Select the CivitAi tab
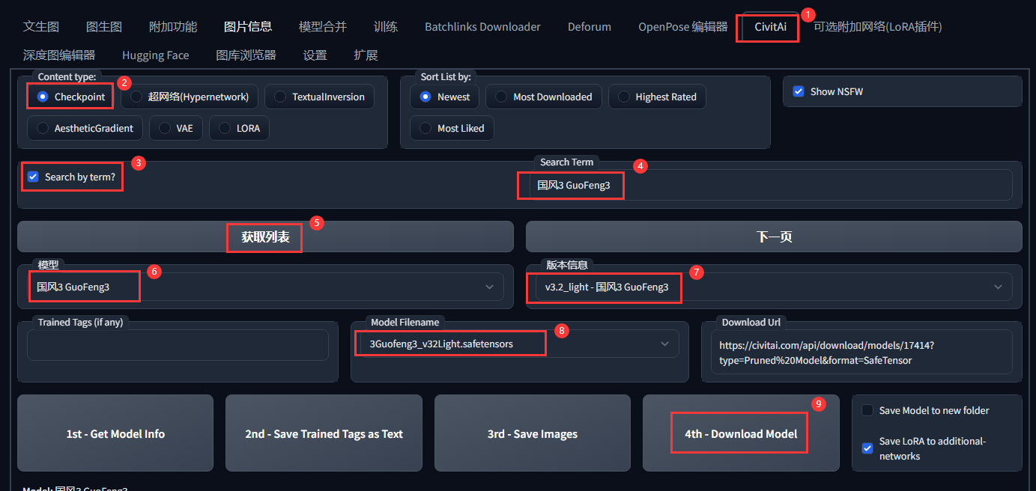Viewport: 1036px width, 491px height. 770,27
